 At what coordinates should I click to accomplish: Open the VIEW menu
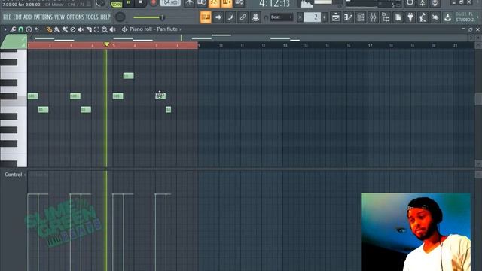(x=59, y=17)
